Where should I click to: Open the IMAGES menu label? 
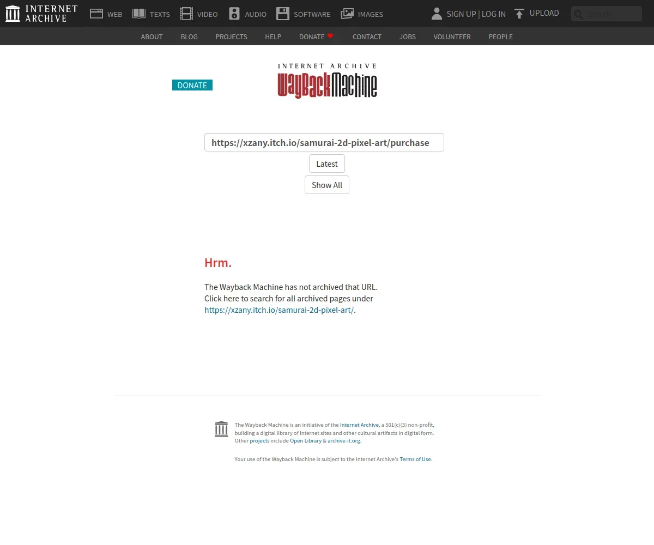371,14
